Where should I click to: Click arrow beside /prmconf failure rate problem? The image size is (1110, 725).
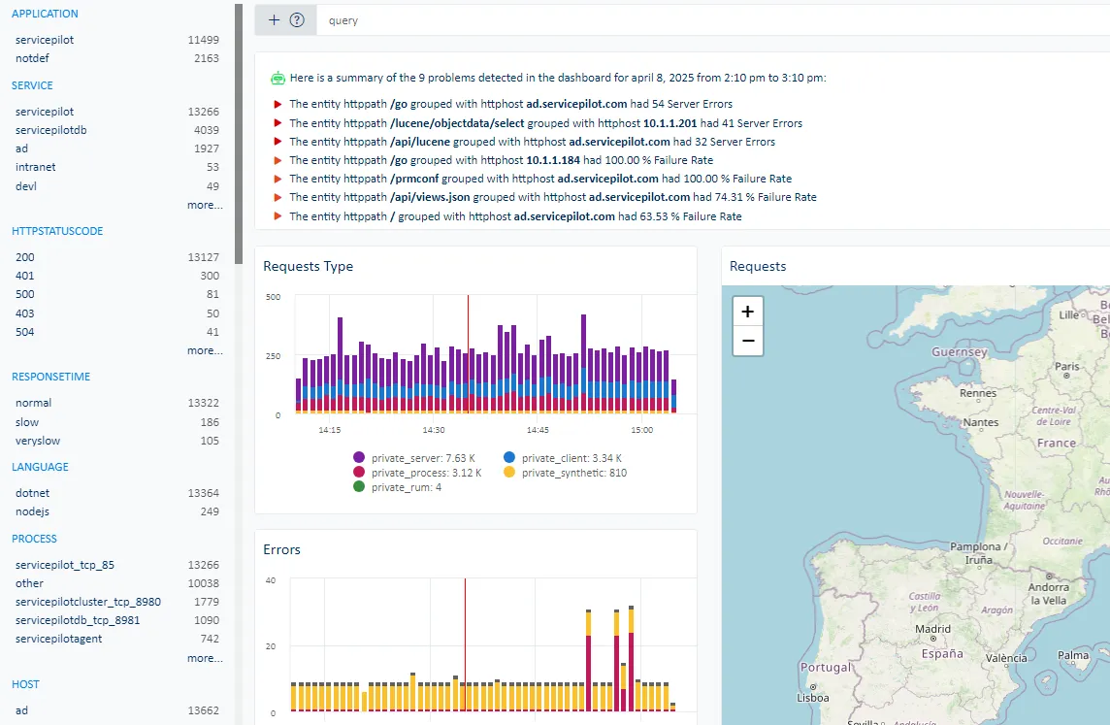coord(277,179)
